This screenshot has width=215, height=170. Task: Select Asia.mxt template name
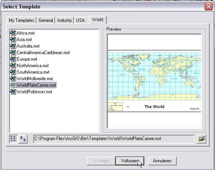click(24, 40)
